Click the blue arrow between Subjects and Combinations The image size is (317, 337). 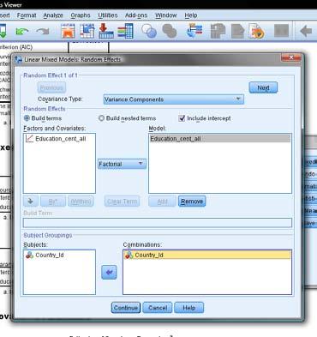(109, 272)
